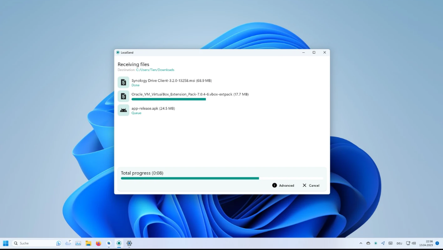This screenshot has height=250, width=443.
Task: Open the notification badge showing 1
Action: (437, 243)
